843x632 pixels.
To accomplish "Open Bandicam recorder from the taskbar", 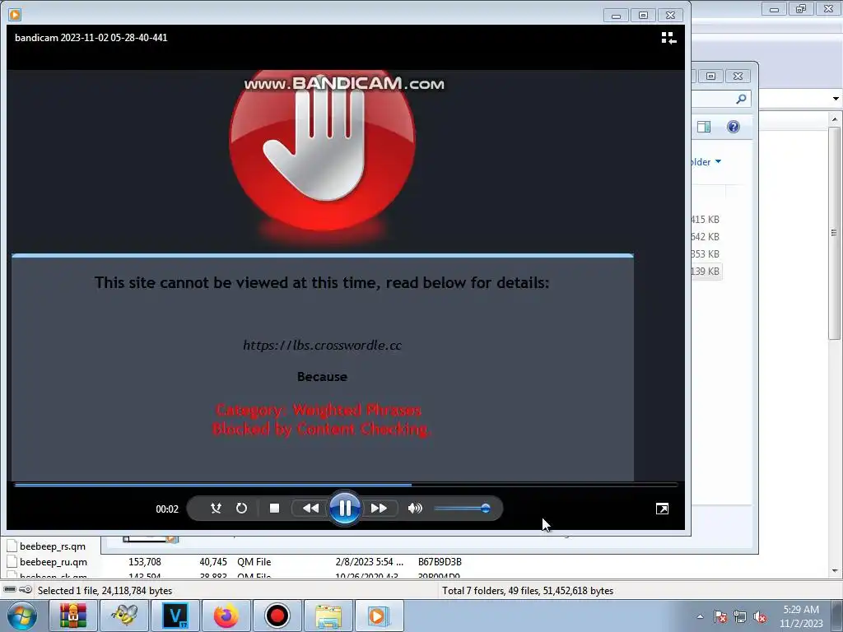I will (x=277, y=616).
